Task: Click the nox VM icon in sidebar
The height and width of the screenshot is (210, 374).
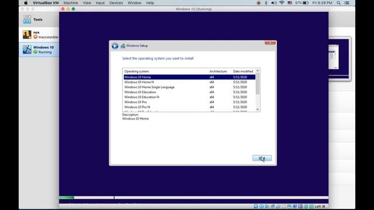Action: point(27,34)
